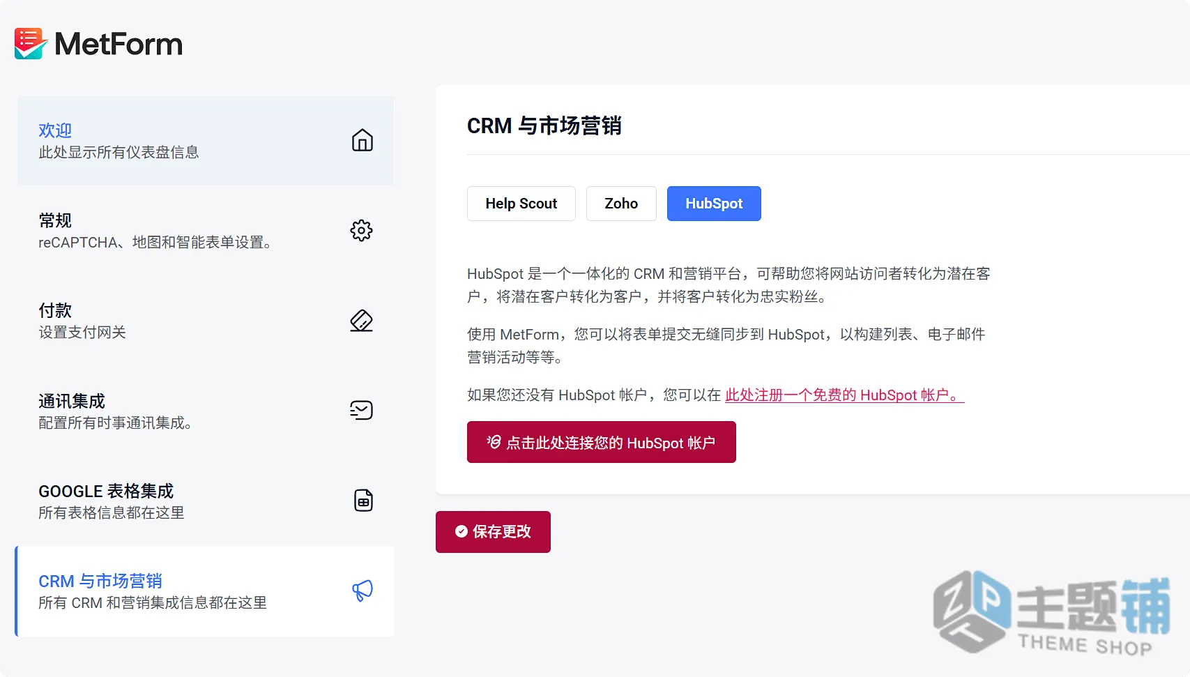
Task: Switch to the Zoho tab
Action: pyautogui.click(x=621, y=204)
